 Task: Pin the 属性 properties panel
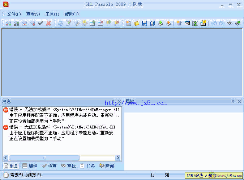point(233,101)
